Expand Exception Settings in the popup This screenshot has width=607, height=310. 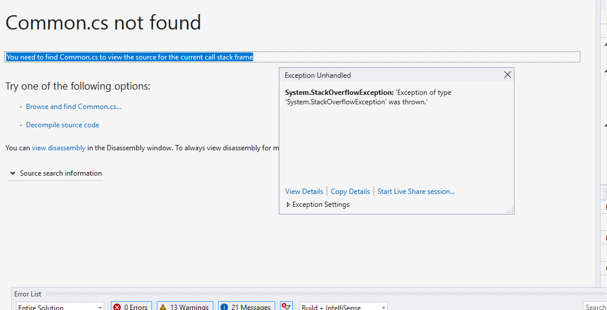(x=318, y=205)
